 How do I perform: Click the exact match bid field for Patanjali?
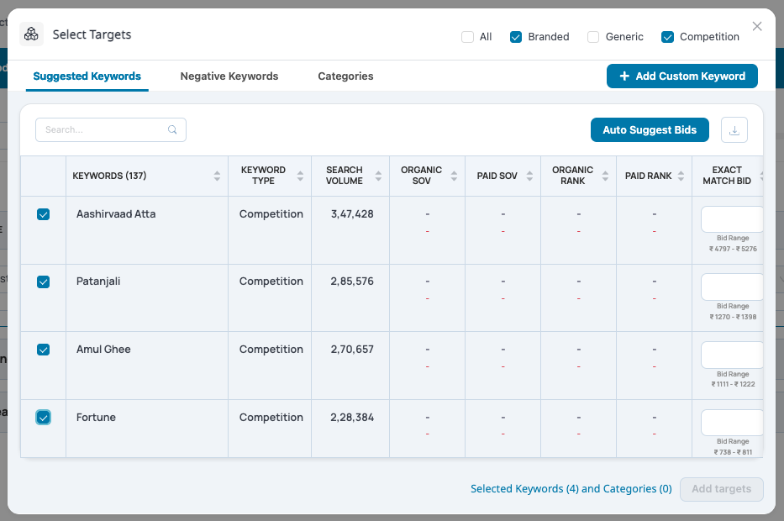[732, 287]
